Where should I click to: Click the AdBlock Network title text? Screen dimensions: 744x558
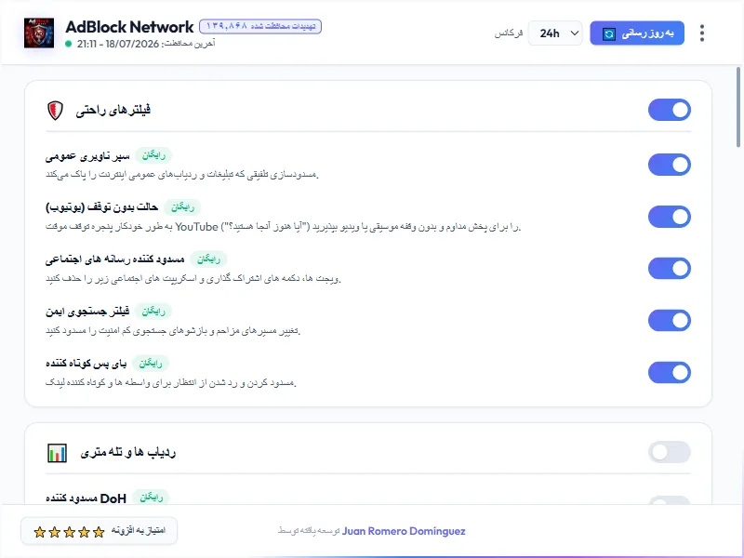click(x=129, y=27)
